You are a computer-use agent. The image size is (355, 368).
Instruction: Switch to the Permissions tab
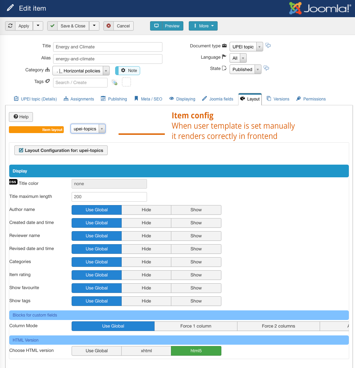[311, 99]
